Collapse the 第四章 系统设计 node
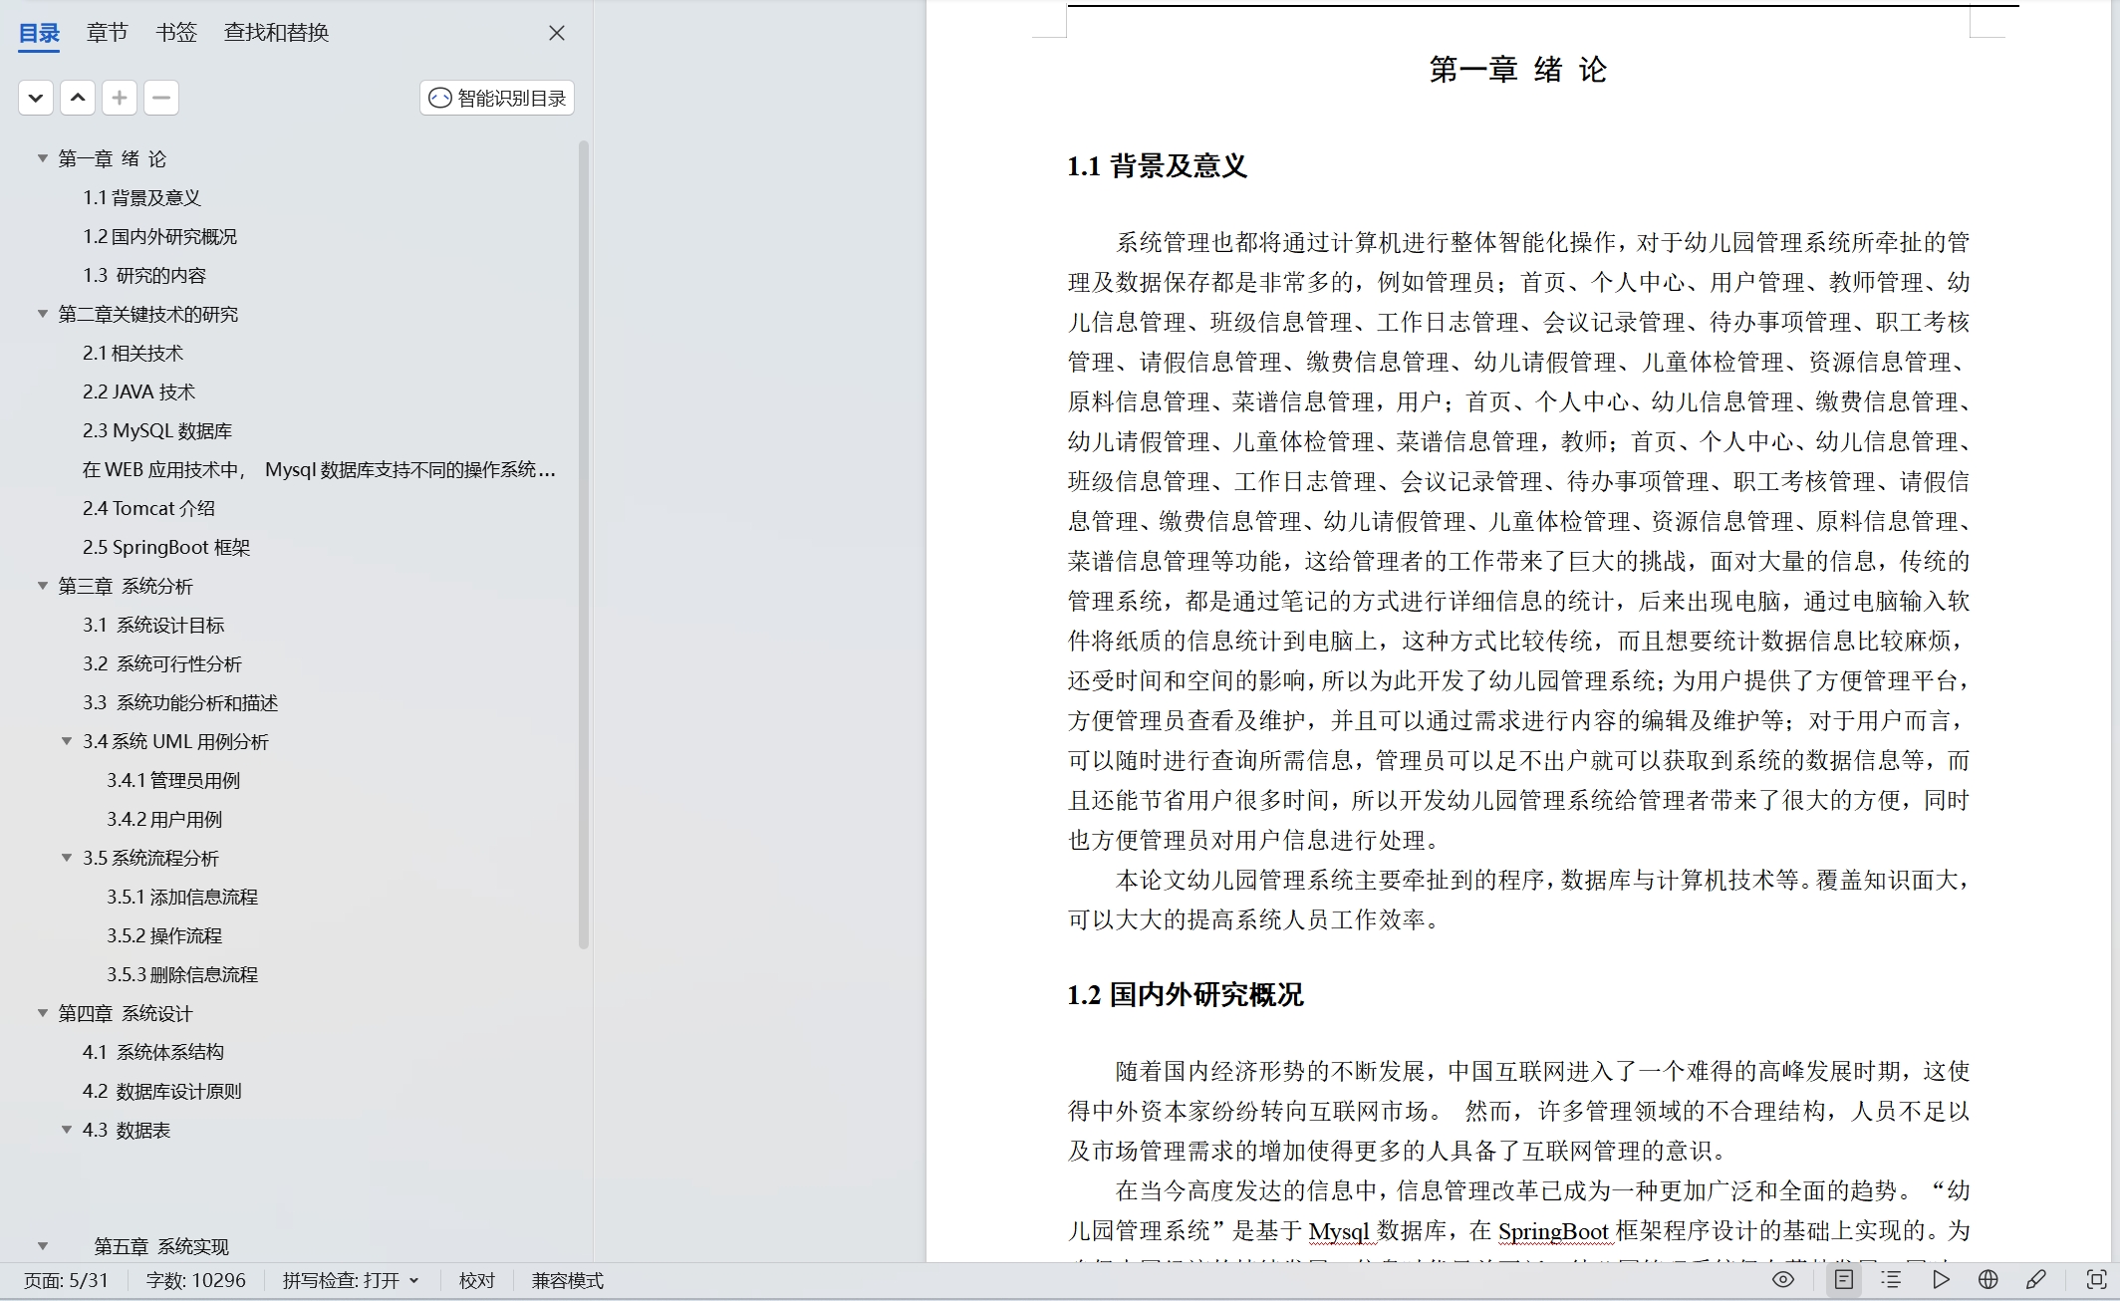The width and height of the screenshot is (2120, 1301). coord(43,1013)
